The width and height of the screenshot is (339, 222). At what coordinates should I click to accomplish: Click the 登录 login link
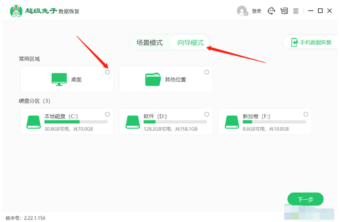click(x=257, y=11)
